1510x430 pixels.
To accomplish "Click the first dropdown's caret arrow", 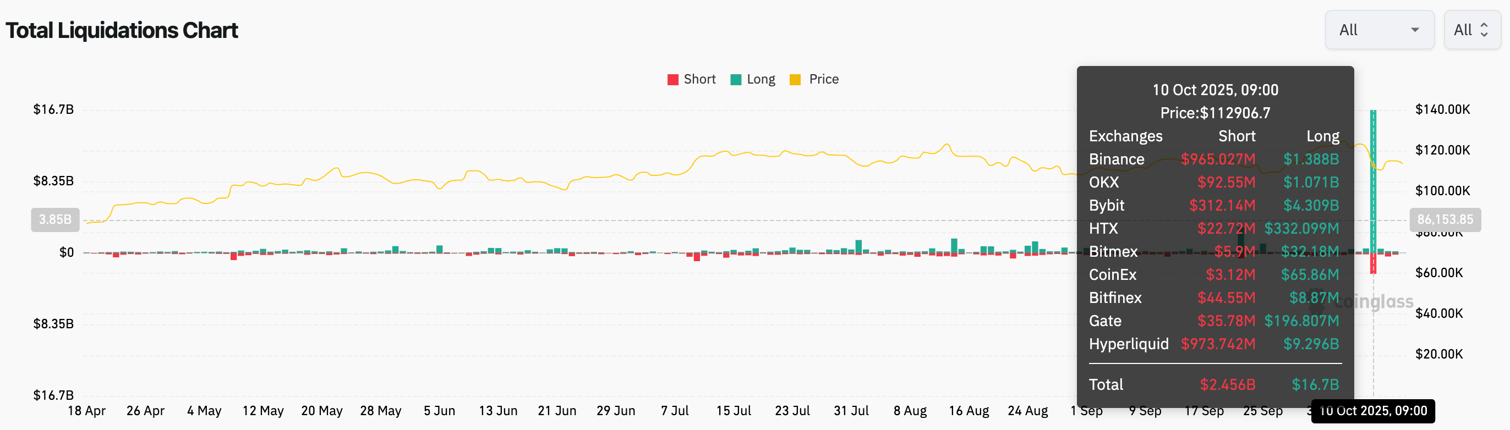I will (1414, 30).
